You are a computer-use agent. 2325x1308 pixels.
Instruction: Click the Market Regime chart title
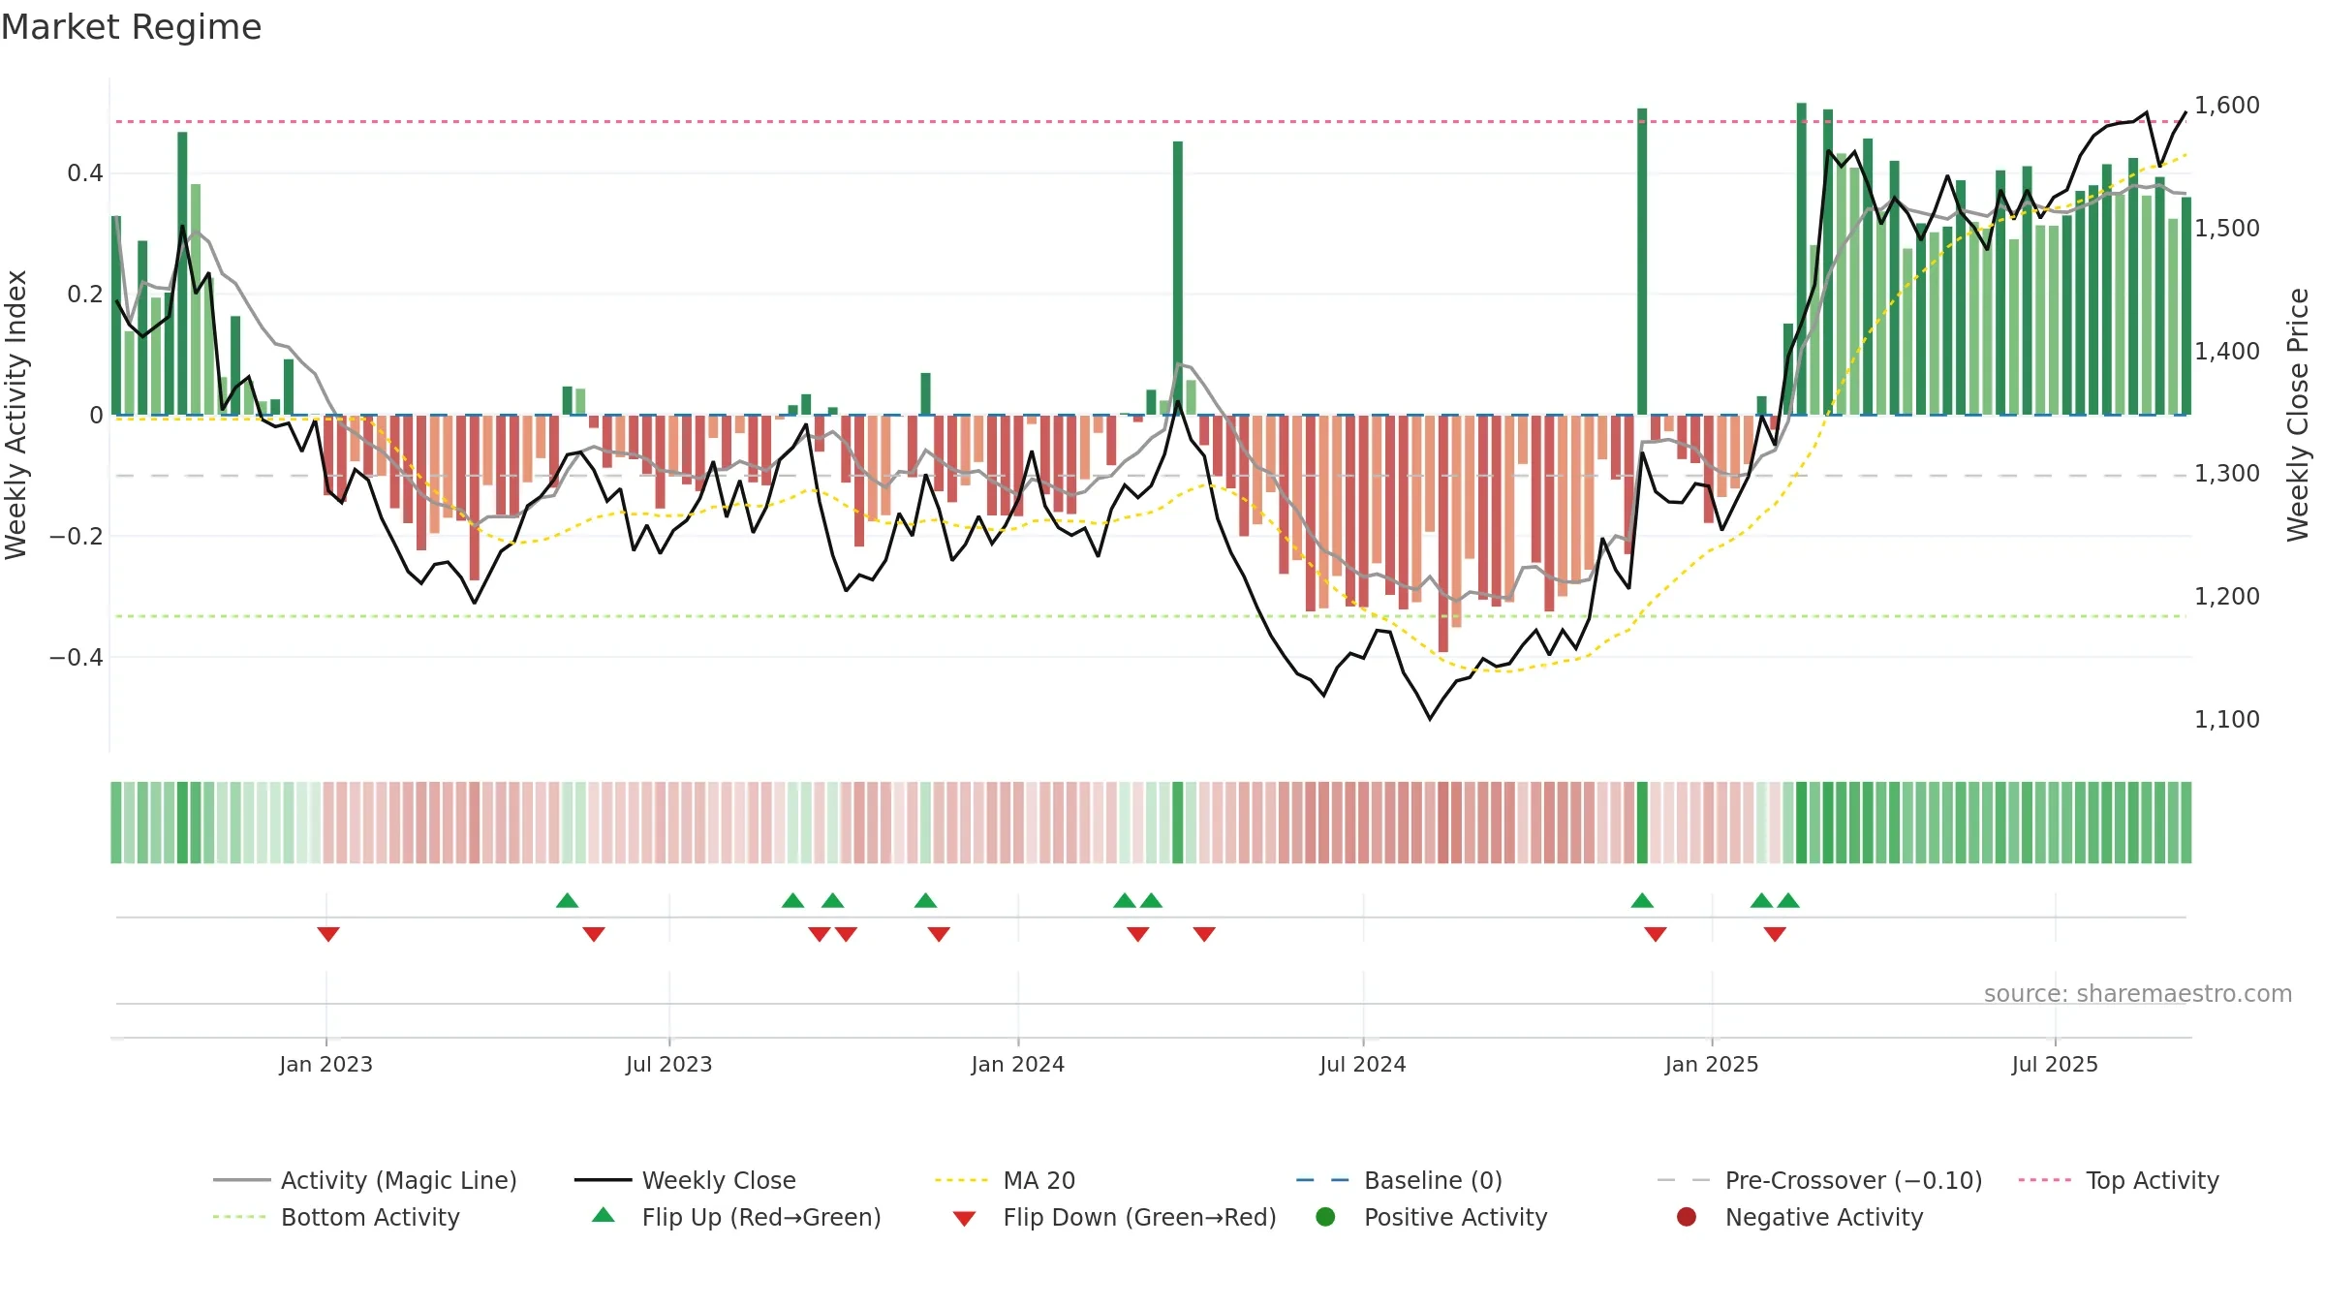[131, 27]
